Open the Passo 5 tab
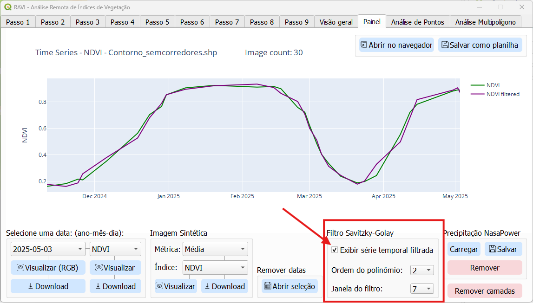The image size is (533, 303). [x=157, y=21]
